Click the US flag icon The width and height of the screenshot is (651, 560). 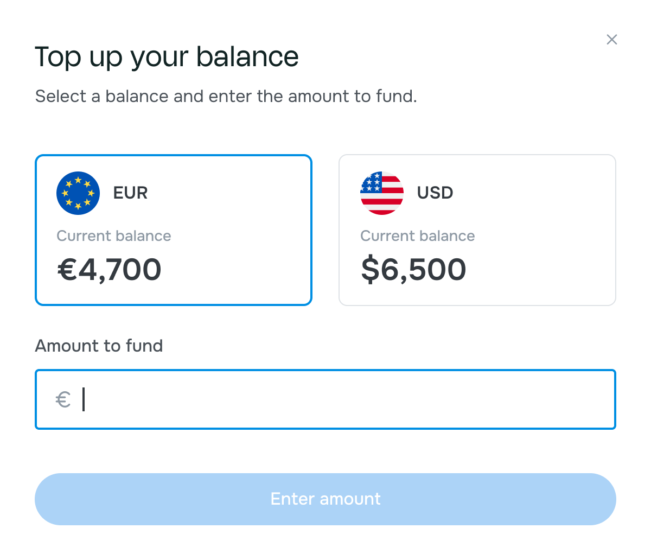click(x=382, y=193)
